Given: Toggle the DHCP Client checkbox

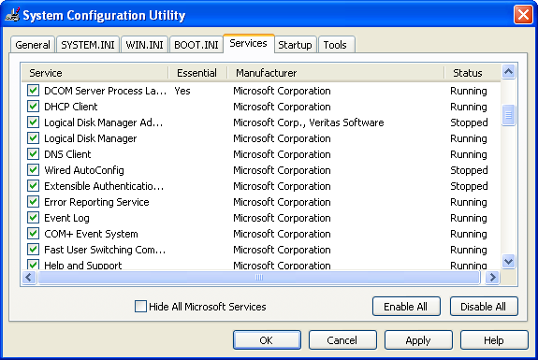Looking at the screenshot, I should pos(33,107).
